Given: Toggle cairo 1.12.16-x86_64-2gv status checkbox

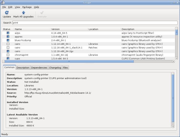Looking at the screenshot, I should click(x=8, y=51).
